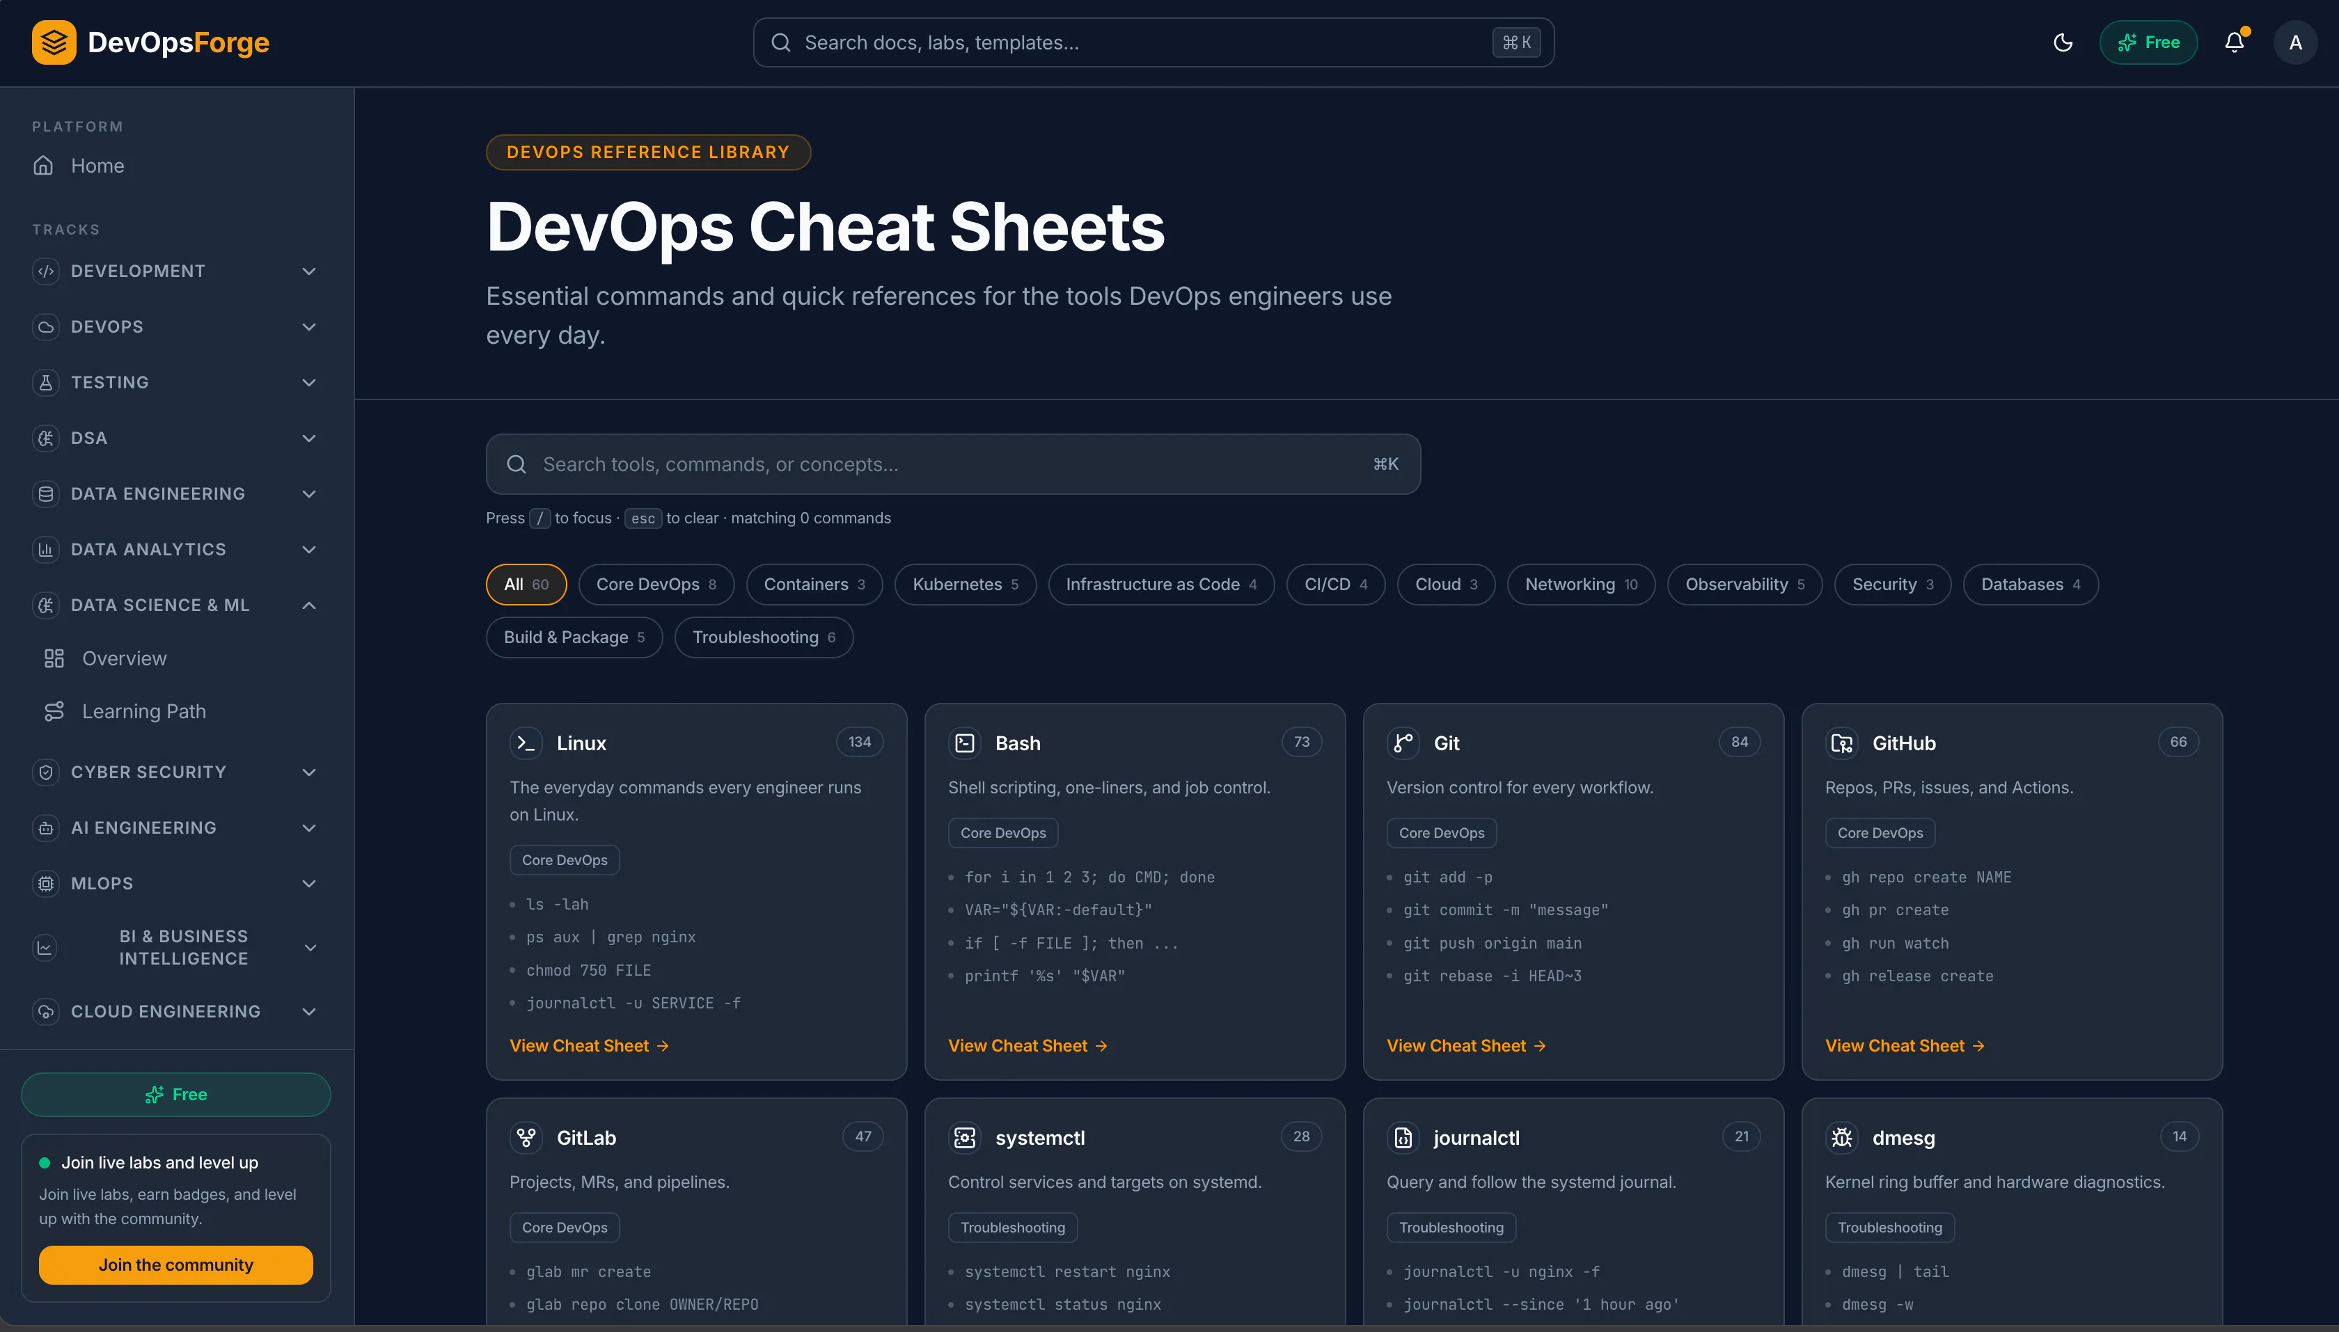Filter by Kubernetes category
The height and width of the screenshot is (1332, 2339).
pos(966,585)
